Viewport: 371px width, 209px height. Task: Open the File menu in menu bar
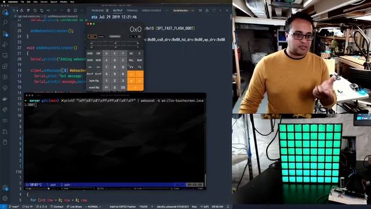(22, 2)
